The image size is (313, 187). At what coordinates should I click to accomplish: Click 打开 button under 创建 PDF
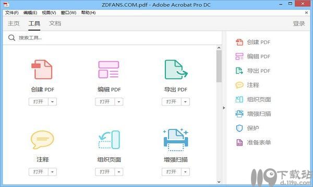pos(38,102)
